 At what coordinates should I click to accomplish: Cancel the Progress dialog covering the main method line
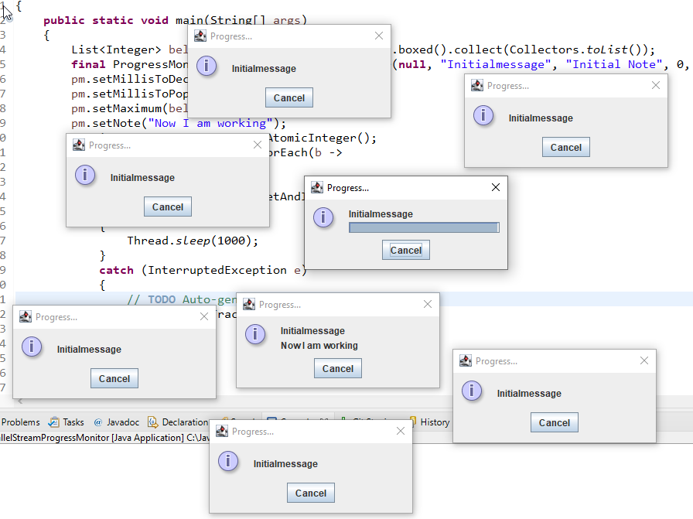pyautogui.click(x=289, y=97)
